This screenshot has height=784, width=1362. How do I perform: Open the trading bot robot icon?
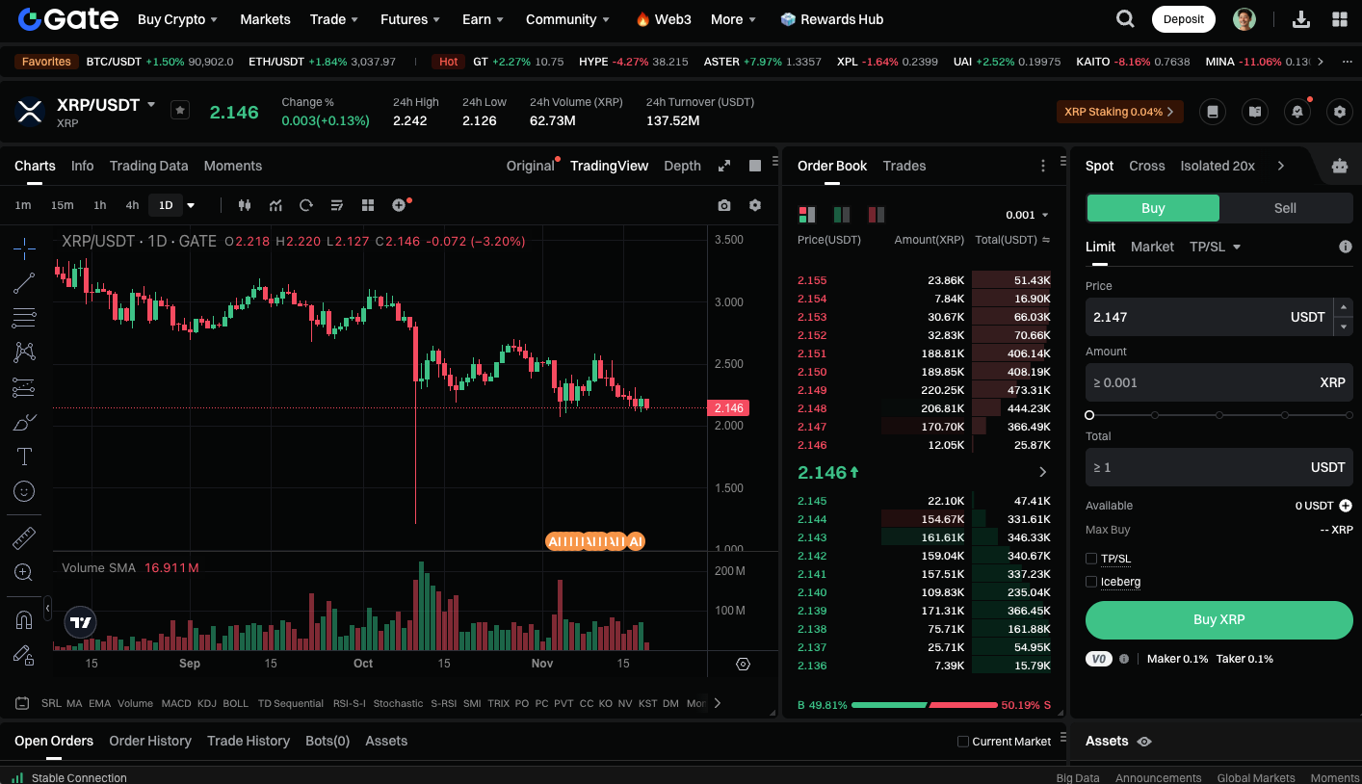tap(1339, 166)
